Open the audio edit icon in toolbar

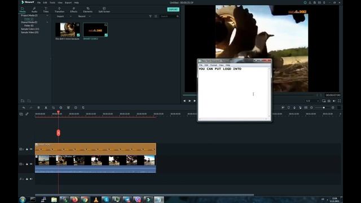[83, 108]
